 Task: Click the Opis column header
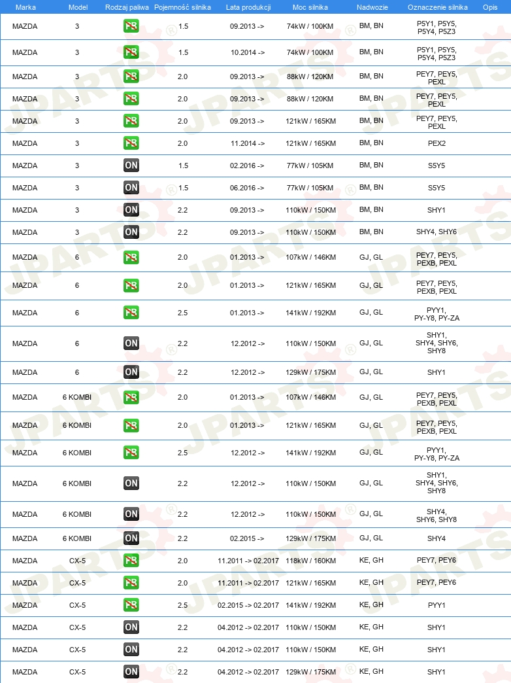coord(490,7)
